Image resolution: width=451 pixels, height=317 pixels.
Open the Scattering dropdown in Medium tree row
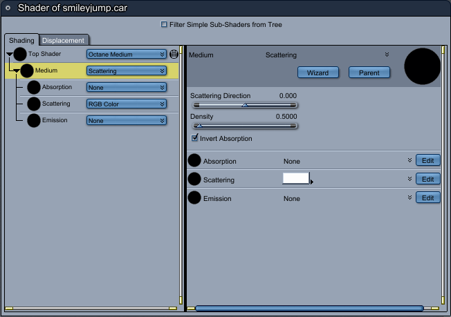127,71
